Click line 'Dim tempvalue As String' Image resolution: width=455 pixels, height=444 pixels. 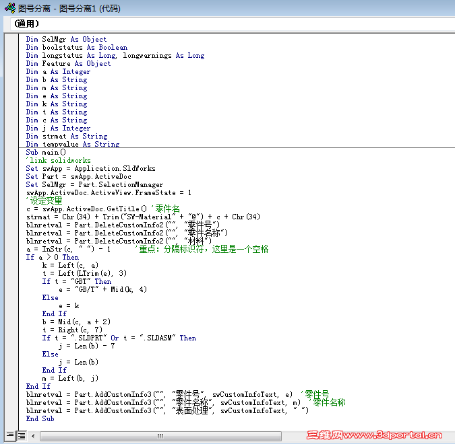coord(73,144)
